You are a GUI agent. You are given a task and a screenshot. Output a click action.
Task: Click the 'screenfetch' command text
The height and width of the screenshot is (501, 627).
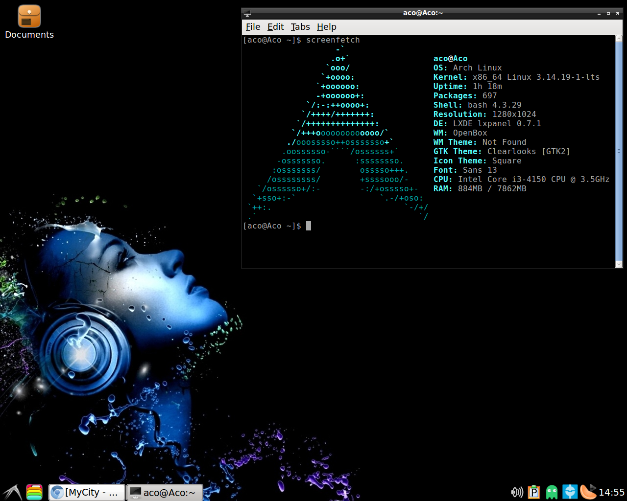point(333,40)
